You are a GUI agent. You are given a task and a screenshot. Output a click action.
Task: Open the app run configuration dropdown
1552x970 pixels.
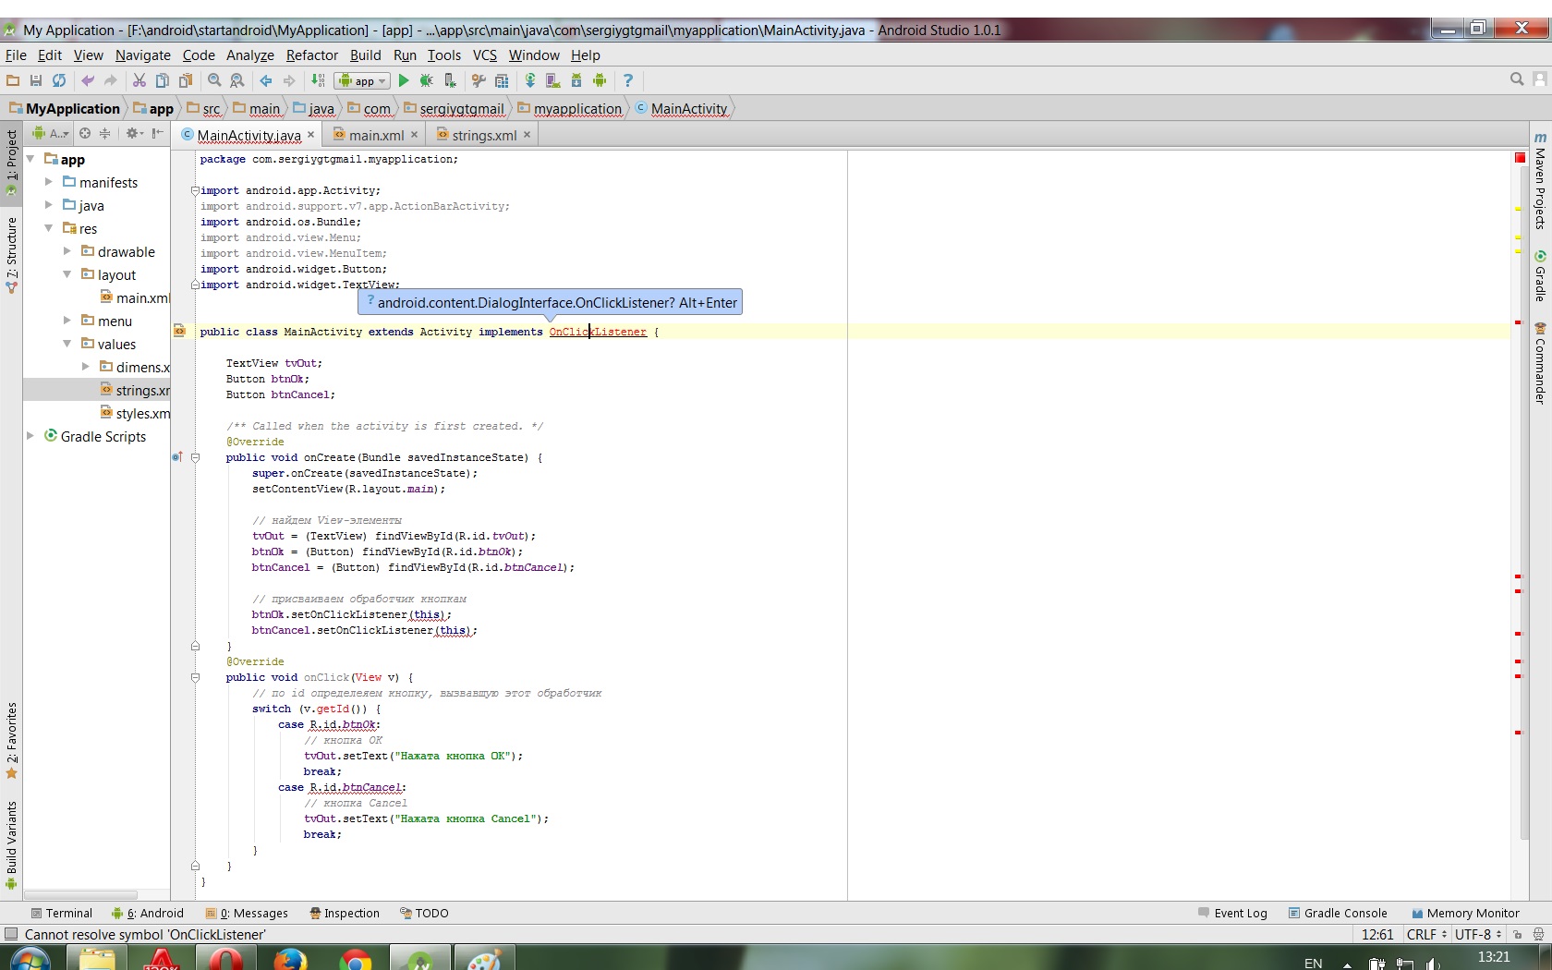click(362, 80)
